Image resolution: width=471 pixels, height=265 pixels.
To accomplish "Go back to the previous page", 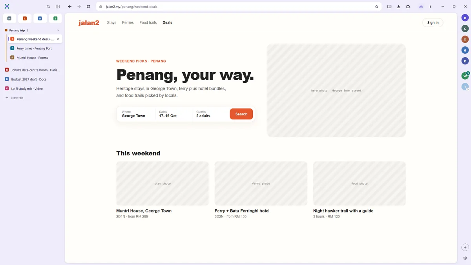I will [x=70, y=7].
